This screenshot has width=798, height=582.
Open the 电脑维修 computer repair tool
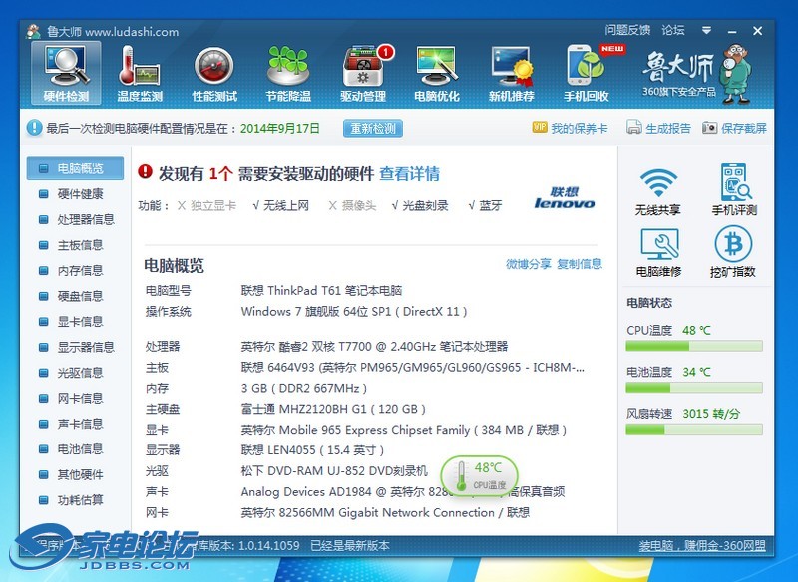click(x=657, y=252)
